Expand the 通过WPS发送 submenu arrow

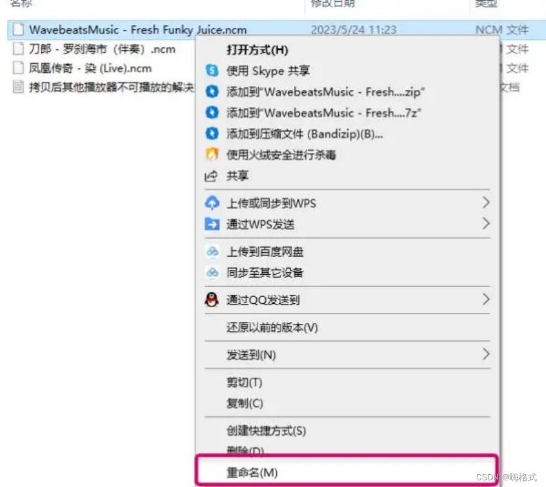click(x=486, y=223)
